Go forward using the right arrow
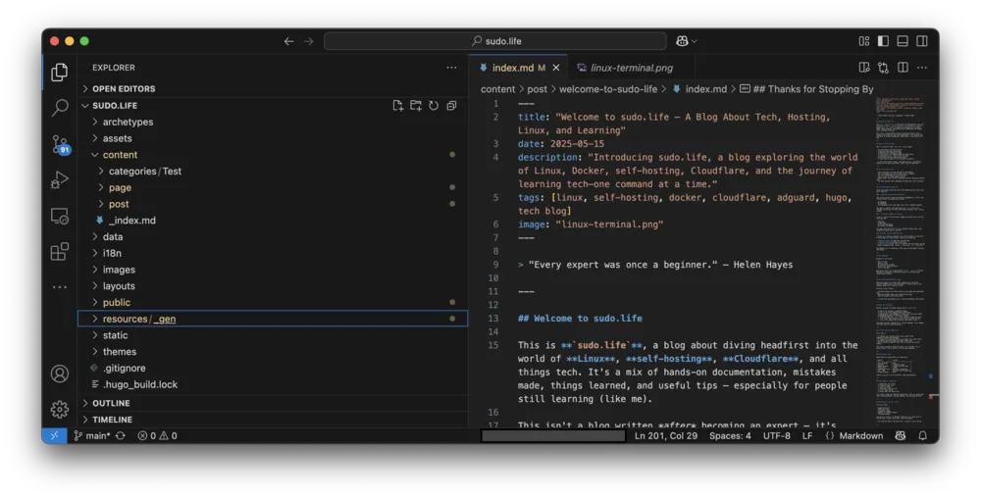Screen dimensions: 981x499 tap(308, 41)
